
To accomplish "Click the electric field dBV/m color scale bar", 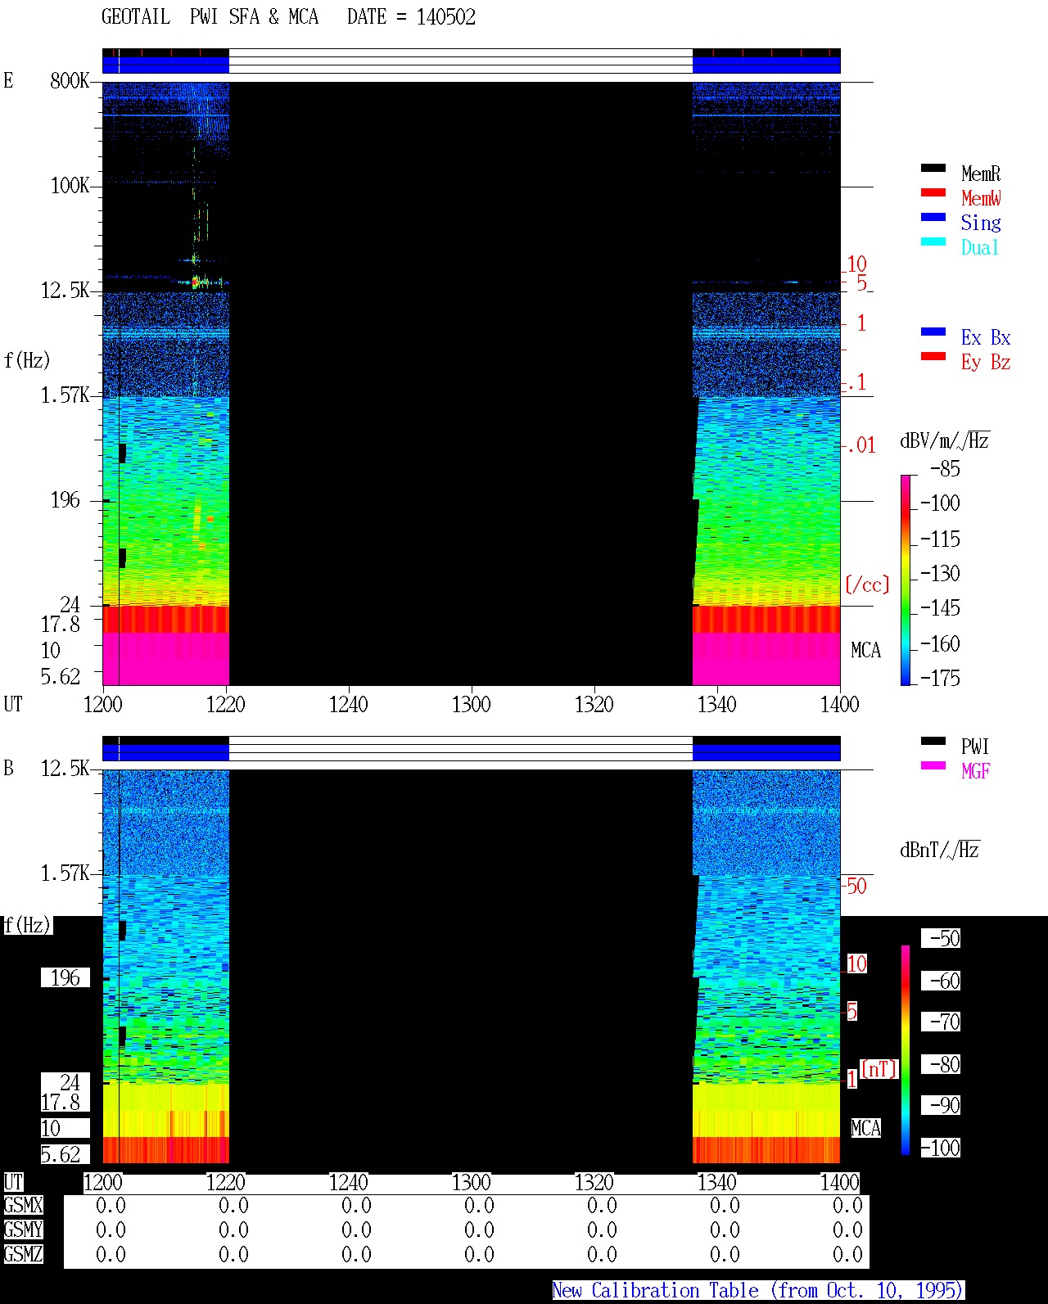I will pos(905,580).
